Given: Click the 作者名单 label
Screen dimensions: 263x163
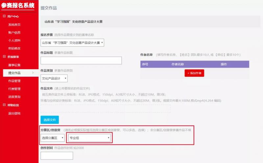Looking at the screenshot, I should click(146, 55).
